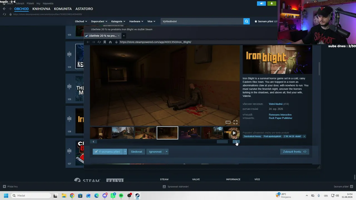Open the Doporučení dropdown menu

click(99, 21)
